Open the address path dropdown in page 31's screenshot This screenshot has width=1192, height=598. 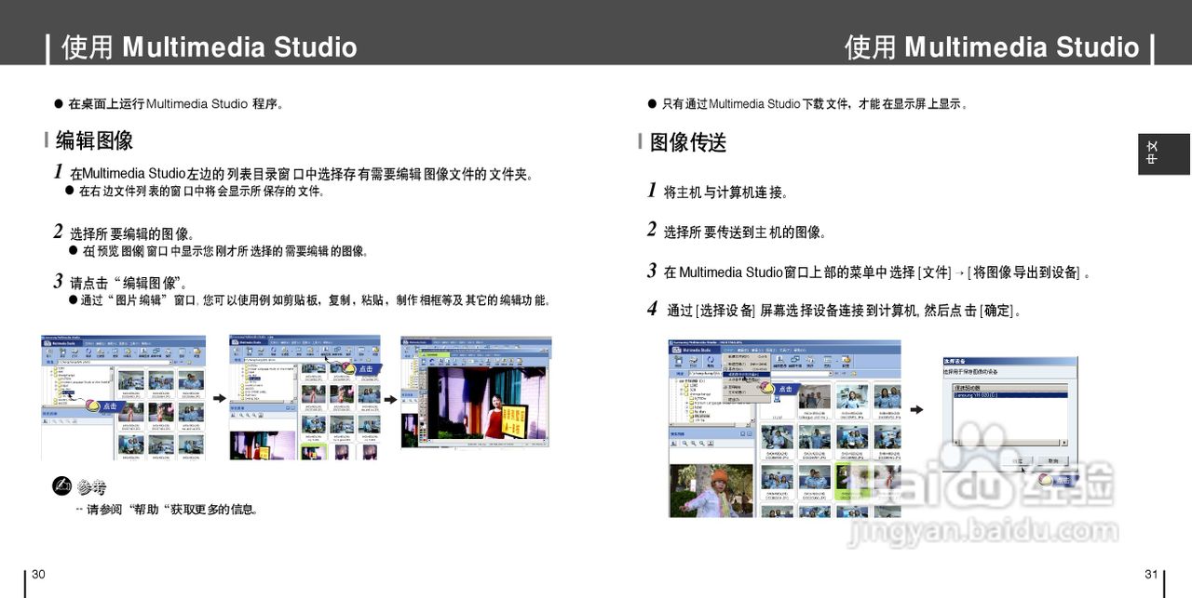click(831, 373)
